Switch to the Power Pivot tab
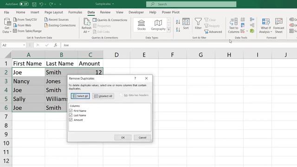Screen dimensions: 297x167 pyautogui.click(x=170, y=13)
